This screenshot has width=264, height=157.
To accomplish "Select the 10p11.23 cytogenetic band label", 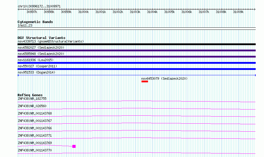I will click(25, 25).
